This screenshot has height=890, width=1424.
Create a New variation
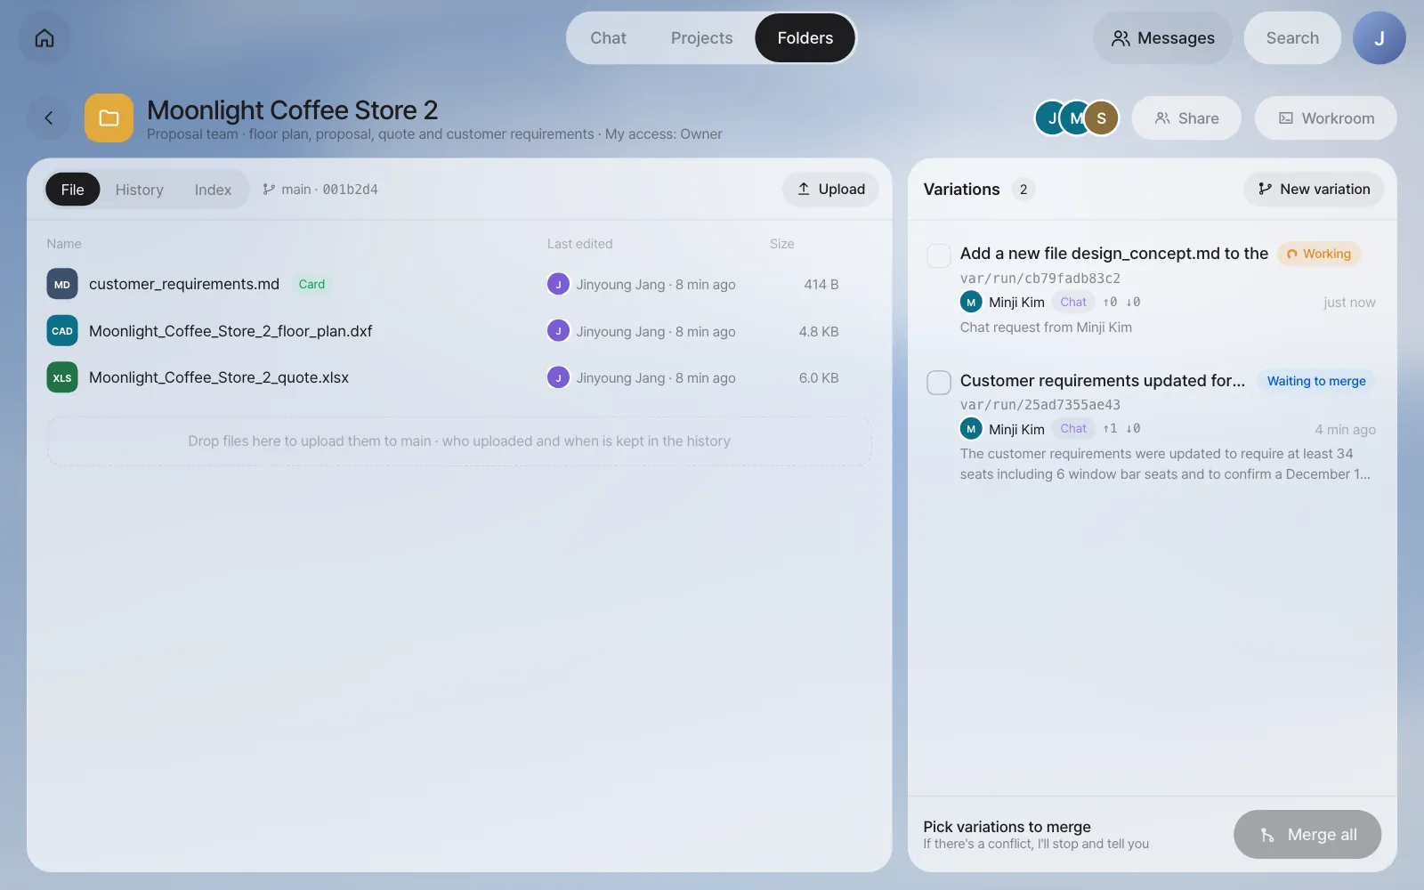[x=1314, y=189]
